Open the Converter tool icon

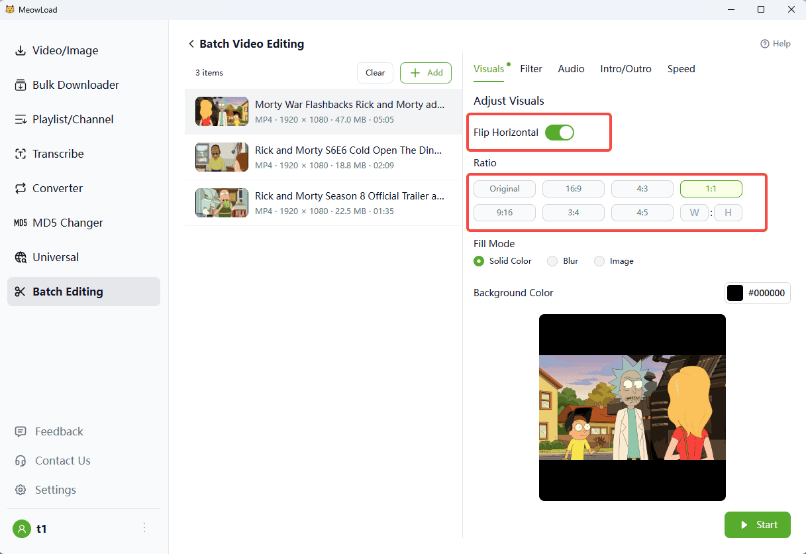(21, 188)
